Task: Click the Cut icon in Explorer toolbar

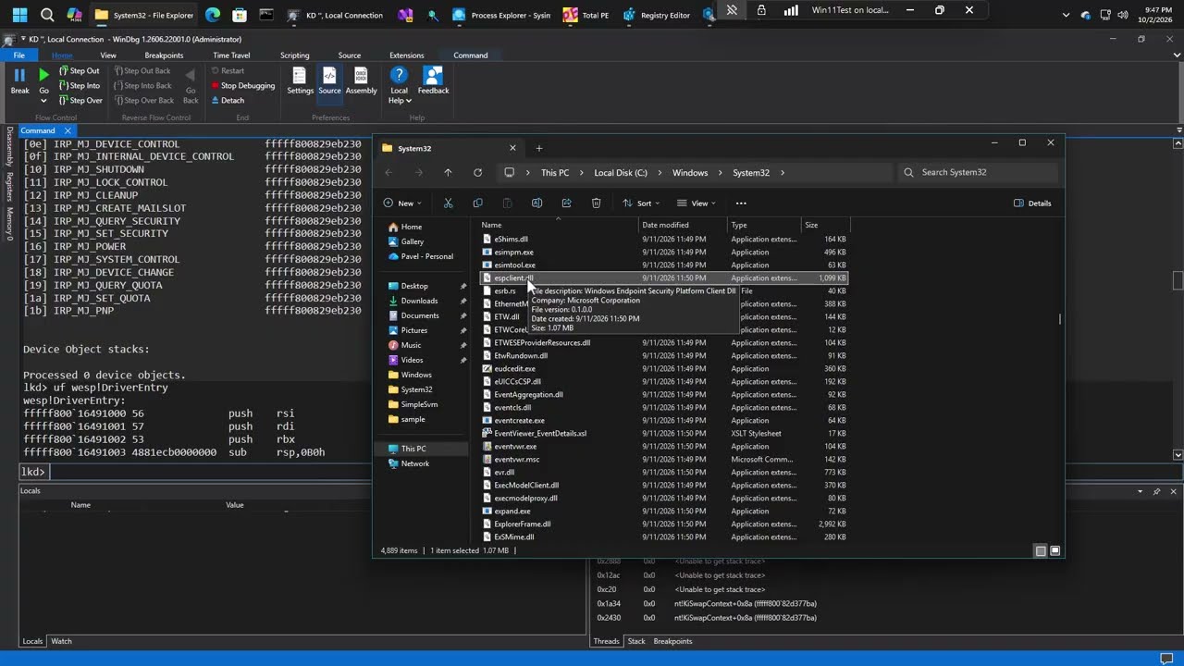Action: click(448, 203)
